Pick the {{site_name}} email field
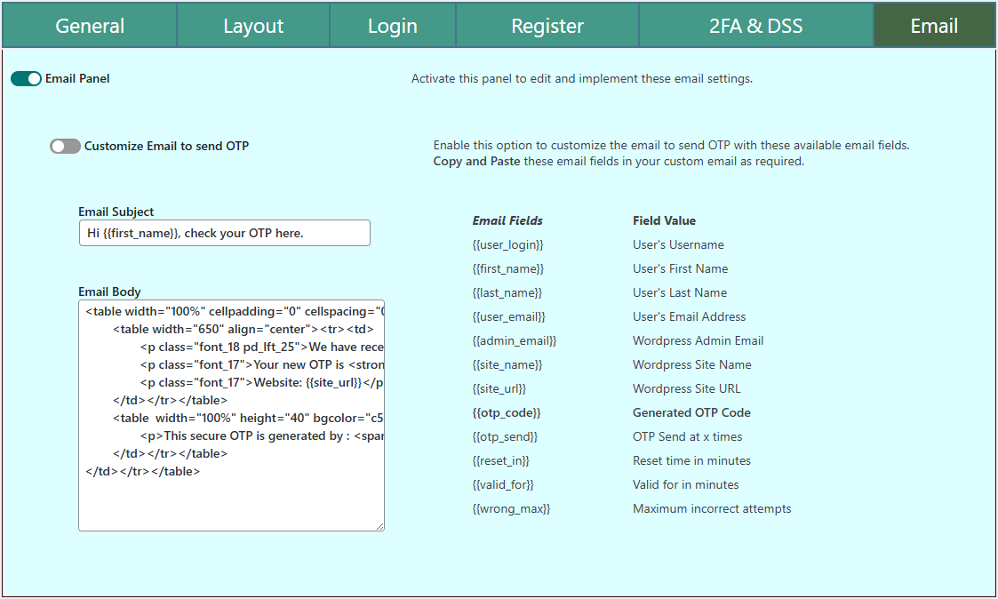The width and height of the screenshot is (998, 599). pyautogui.click(x=507, y=364)
